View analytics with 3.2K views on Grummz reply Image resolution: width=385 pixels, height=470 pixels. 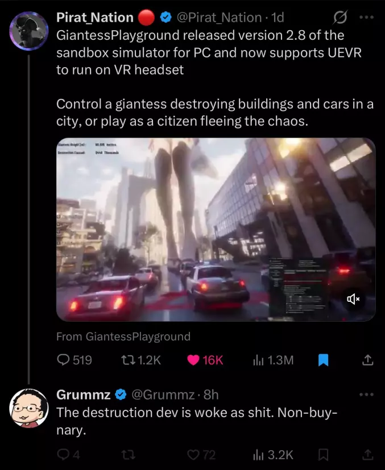pyautogui.click(x=273, y=455)
